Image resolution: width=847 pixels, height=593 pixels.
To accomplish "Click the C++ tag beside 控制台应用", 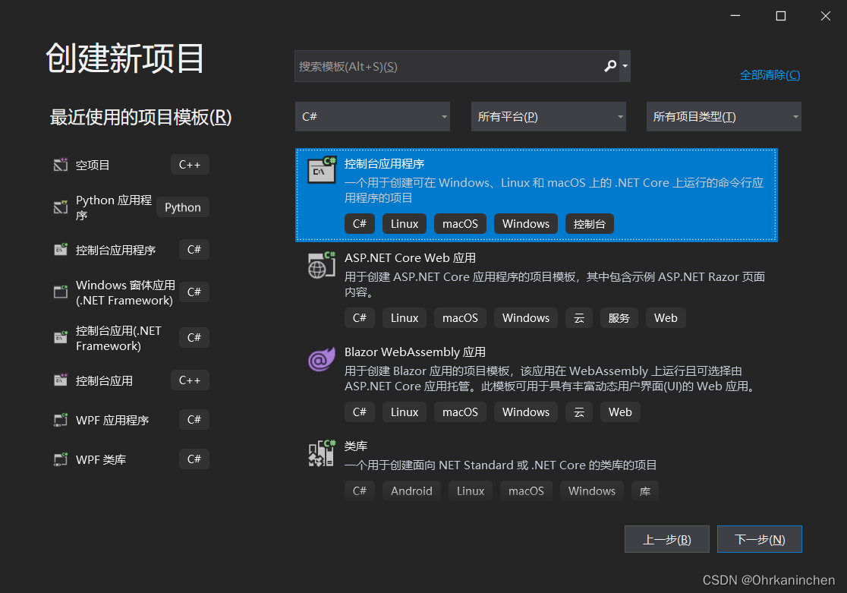I will tap(190, 380).
